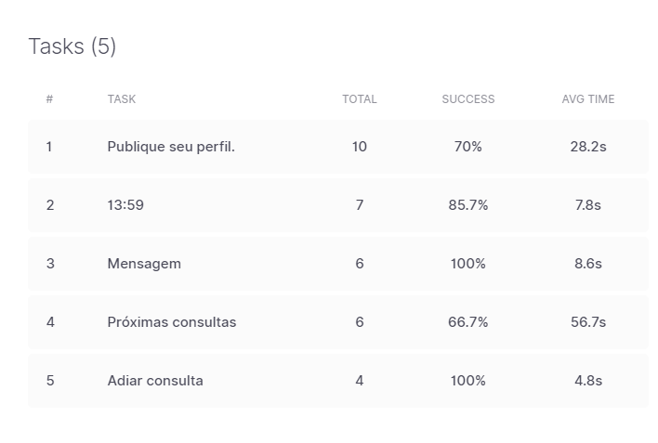Click the "Tasks (5)" heading
This screenshot has height=443, width=658.
point(72,46)
